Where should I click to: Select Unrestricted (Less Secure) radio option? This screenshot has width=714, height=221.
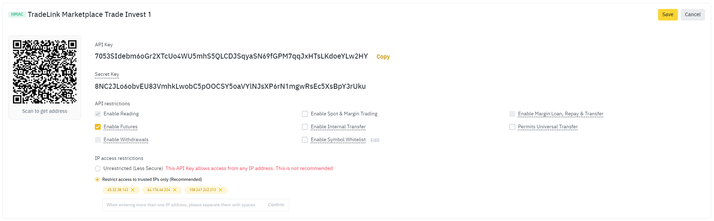[98, 169]
